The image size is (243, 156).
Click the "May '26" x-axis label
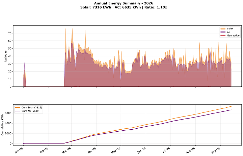[116, 150]
